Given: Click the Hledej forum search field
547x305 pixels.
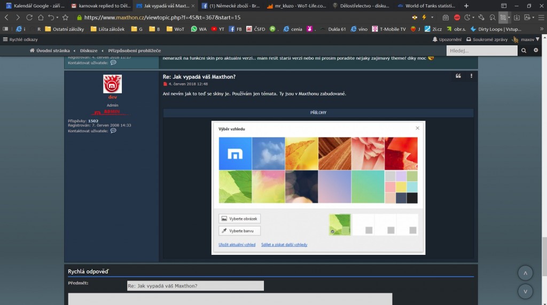Looking at the screenshot, I should 482,51.
